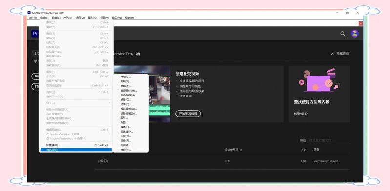Click the search magnifier icon
390x191 pixels.
343,34
